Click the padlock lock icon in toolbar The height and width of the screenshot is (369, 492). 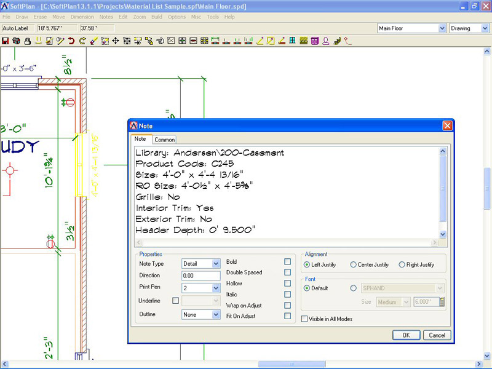click(28, 41)
